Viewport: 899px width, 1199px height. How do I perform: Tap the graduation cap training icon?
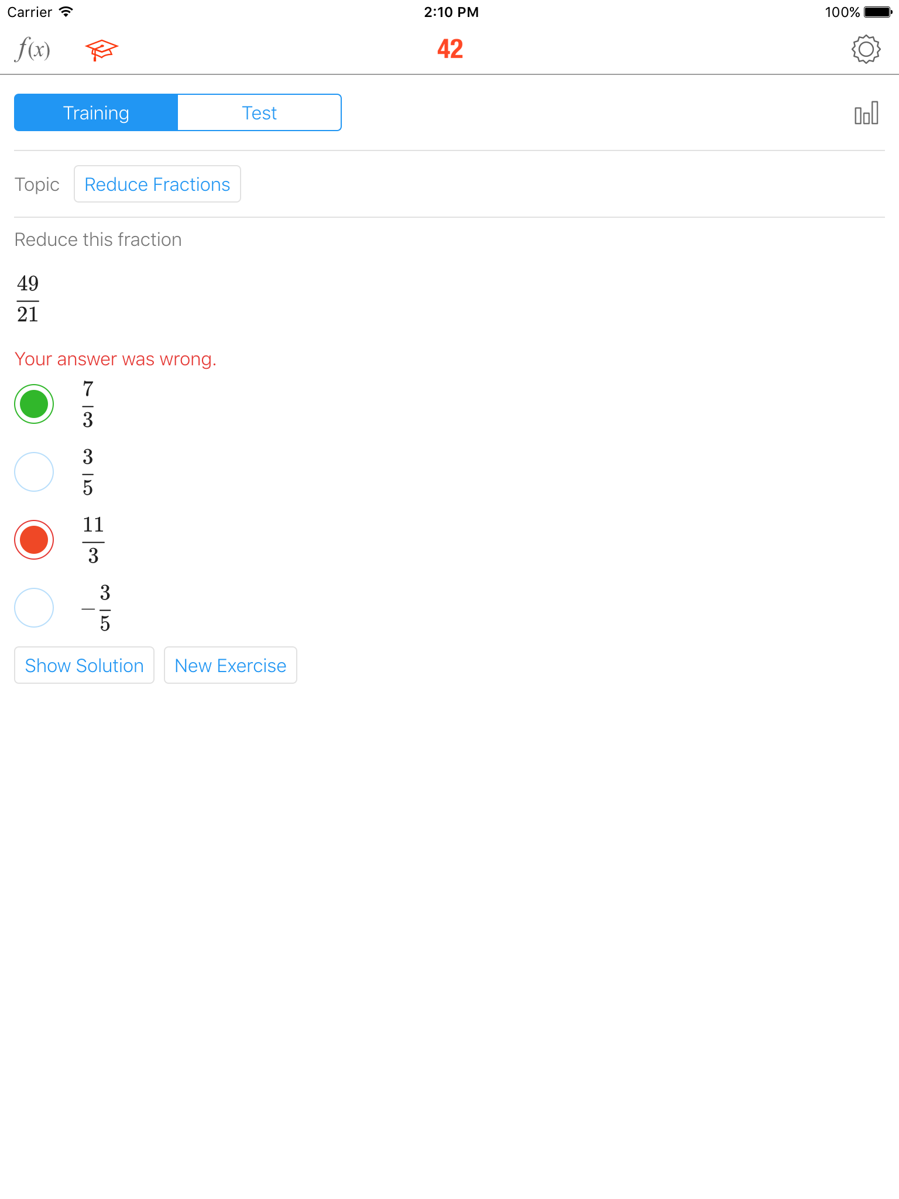pyautogui.click(x=101, y=50)
